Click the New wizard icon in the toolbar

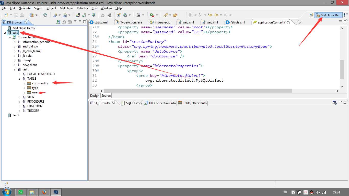6,15
